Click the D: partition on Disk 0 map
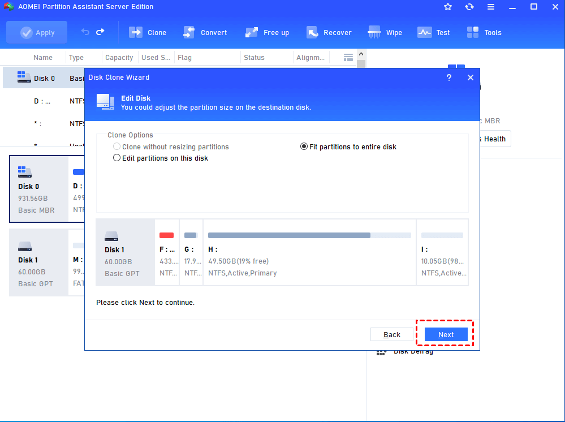 [77, 189]
